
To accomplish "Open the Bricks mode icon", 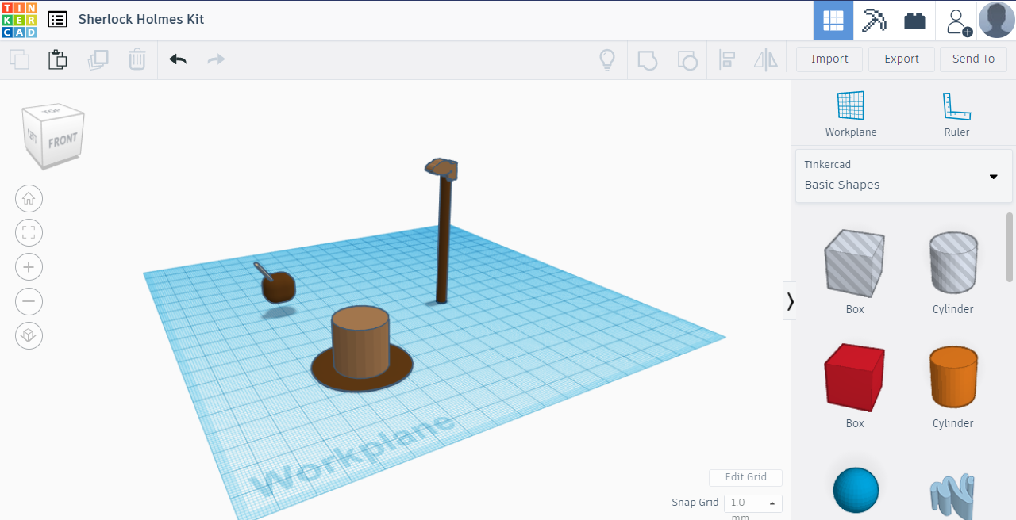I will (x=914, y=20).
